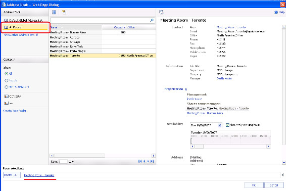The width and height of the screenshot is (286, 191).
Task: Click the availability timeline's left scroll arrow
Action: click(193, 147)
